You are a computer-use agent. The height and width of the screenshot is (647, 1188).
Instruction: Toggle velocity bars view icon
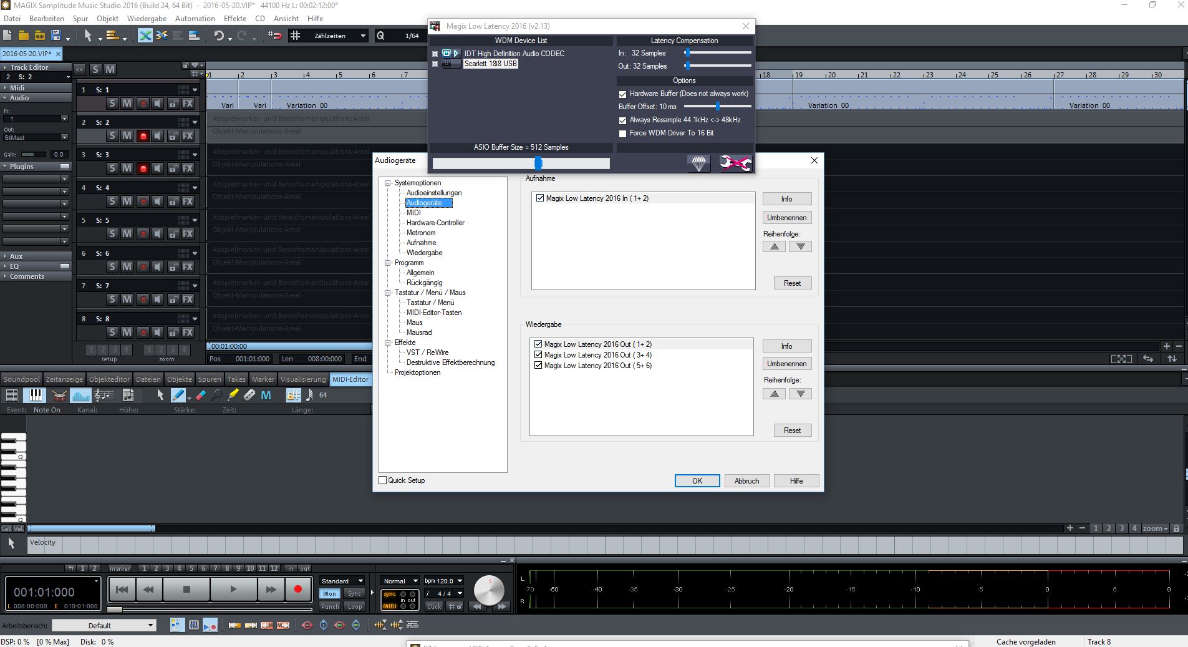point(81,395)
